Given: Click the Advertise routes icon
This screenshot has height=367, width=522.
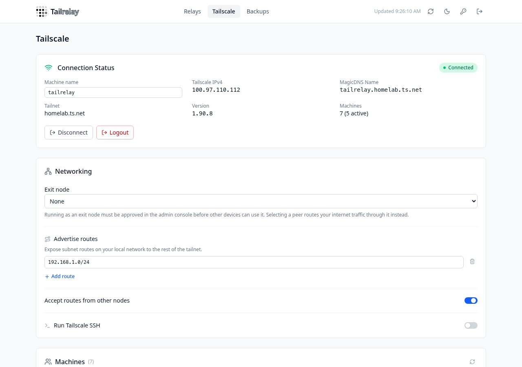Looking at the screenshot, I should pyautogui.click(x=48, y=239).
